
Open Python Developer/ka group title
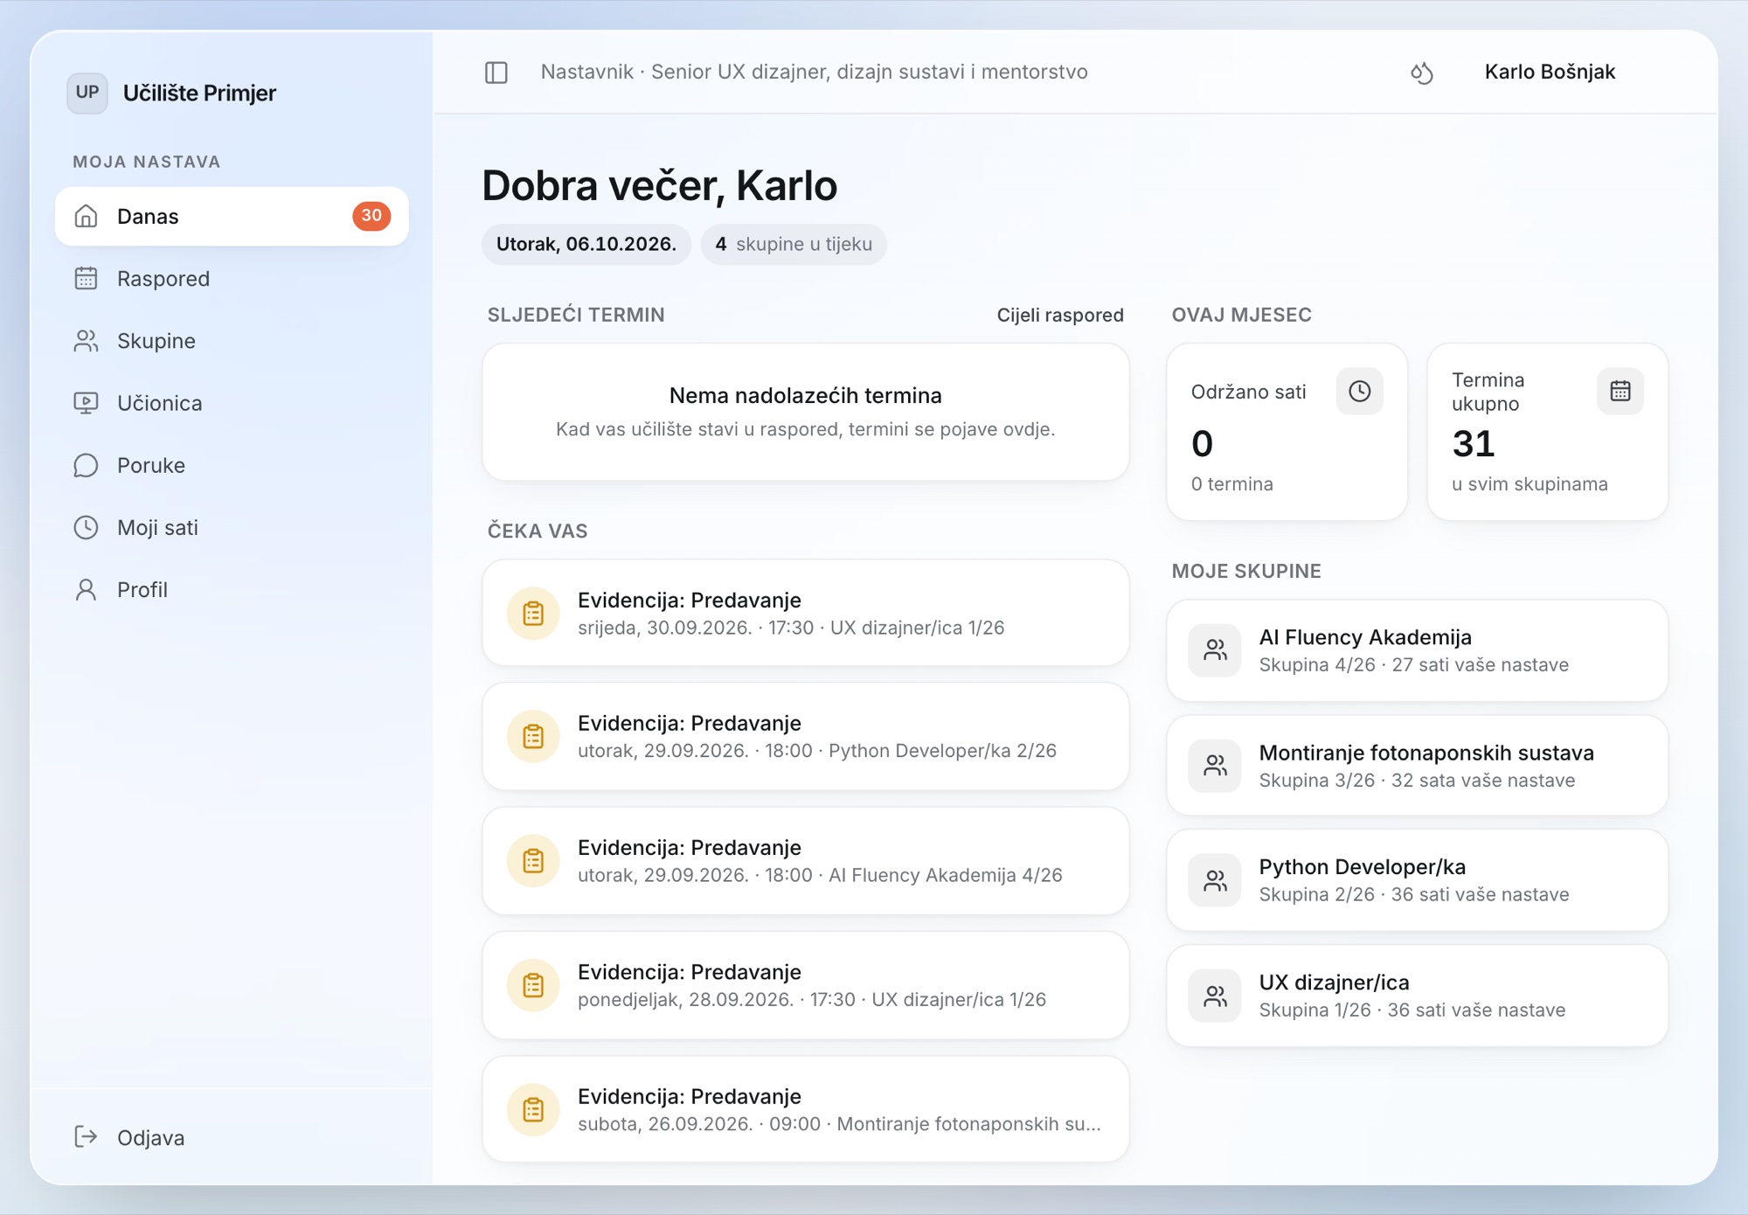tap(1362, 867)
